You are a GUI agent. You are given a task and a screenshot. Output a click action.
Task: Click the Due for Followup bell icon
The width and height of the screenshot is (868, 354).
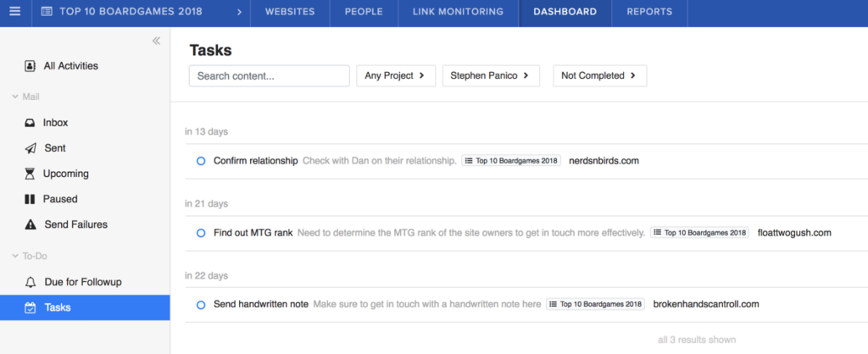(31, 281)
